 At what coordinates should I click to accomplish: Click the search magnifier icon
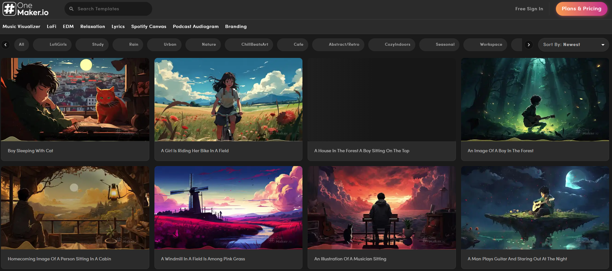point(71,9)
